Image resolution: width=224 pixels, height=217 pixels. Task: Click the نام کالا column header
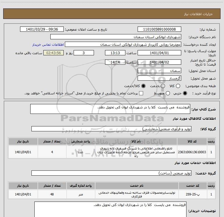click(136, 141)
